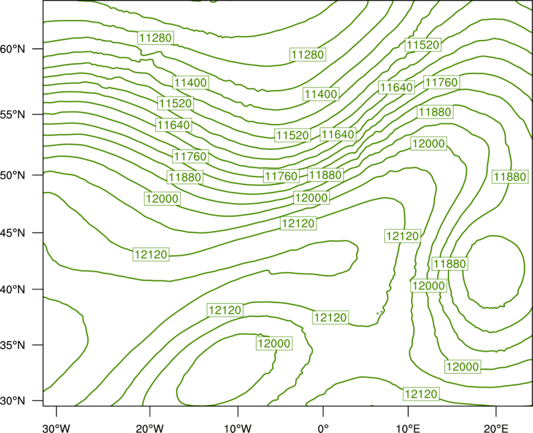Screen dimensions: 533x433
Task: Click the westernmost 12120 contour label
Action: pos(151,254)
